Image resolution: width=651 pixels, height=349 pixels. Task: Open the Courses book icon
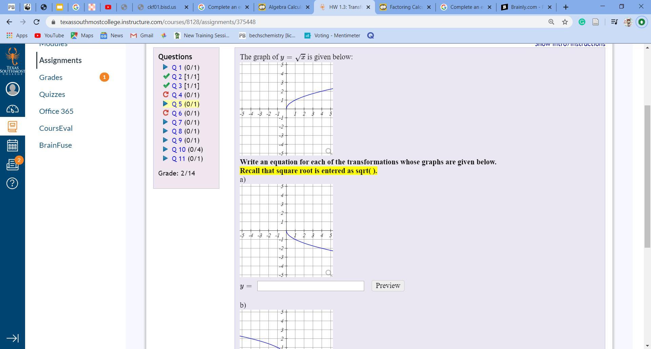[x=13, y=126]
